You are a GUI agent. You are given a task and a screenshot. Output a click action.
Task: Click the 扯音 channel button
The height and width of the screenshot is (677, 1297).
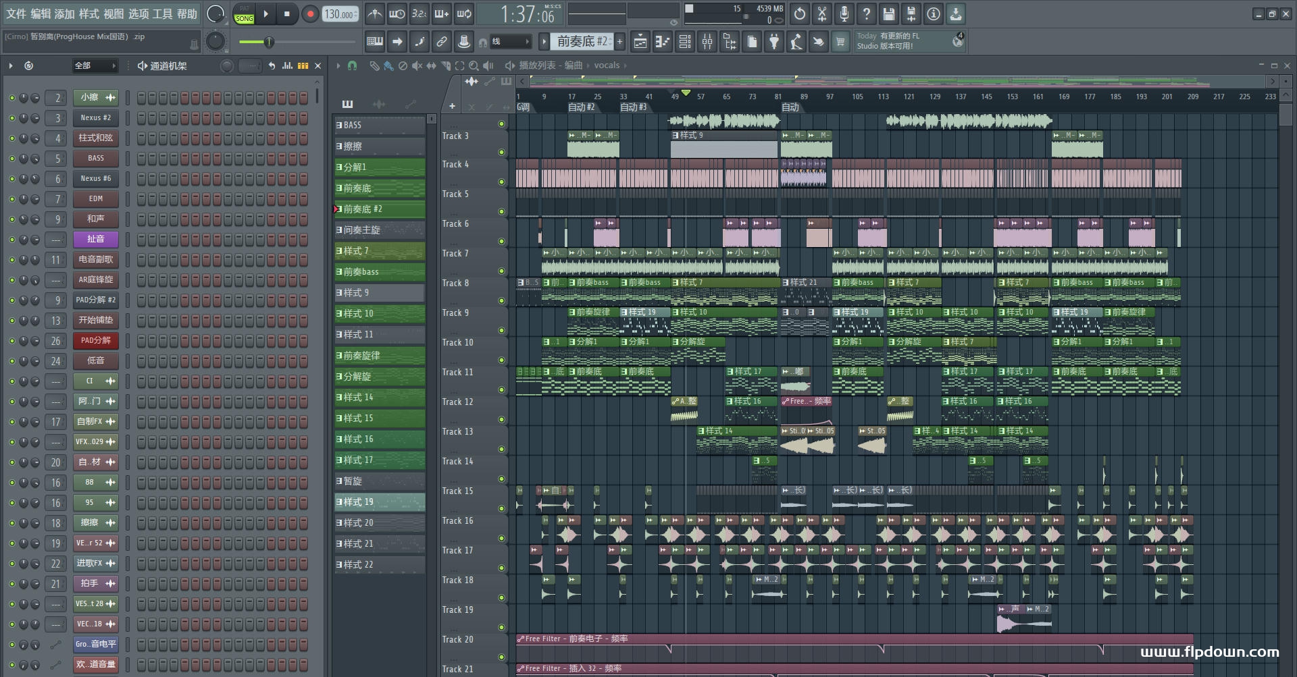click(95, 239)
